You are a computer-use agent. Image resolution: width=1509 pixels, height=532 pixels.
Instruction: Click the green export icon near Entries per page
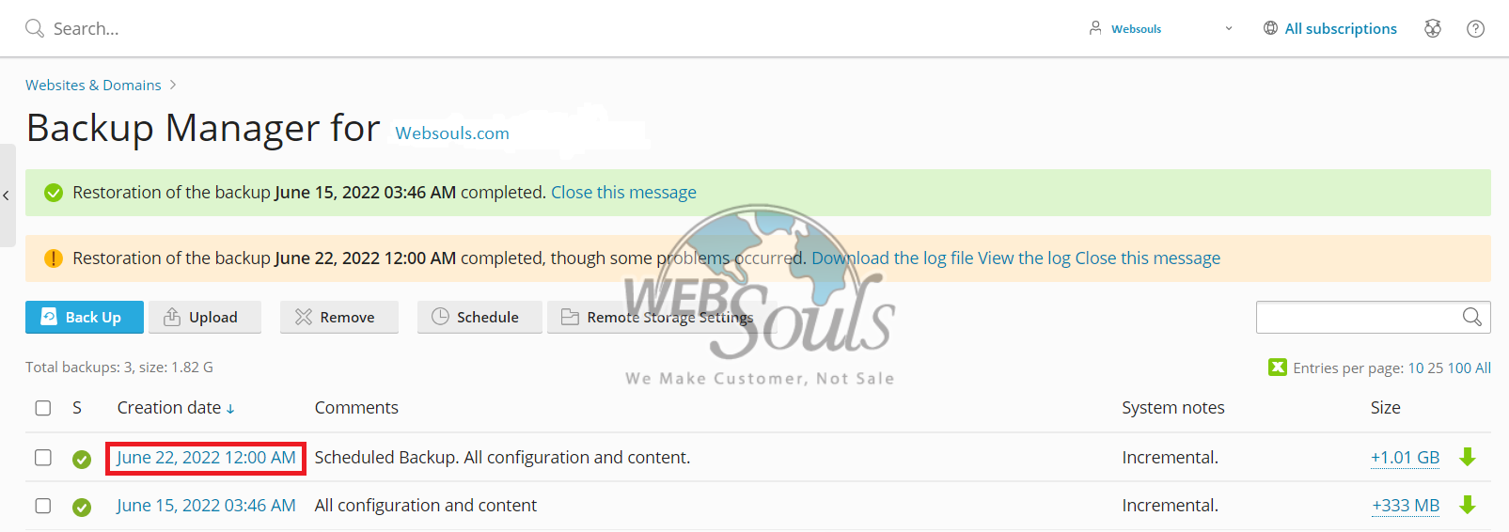click(x=1277, y=368)
